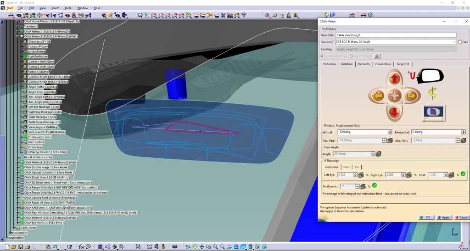Toggle the Free checkbox
470x251 pixels.
tap(460, 42)
